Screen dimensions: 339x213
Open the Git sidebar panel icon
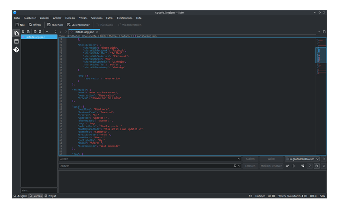point(16,50)
